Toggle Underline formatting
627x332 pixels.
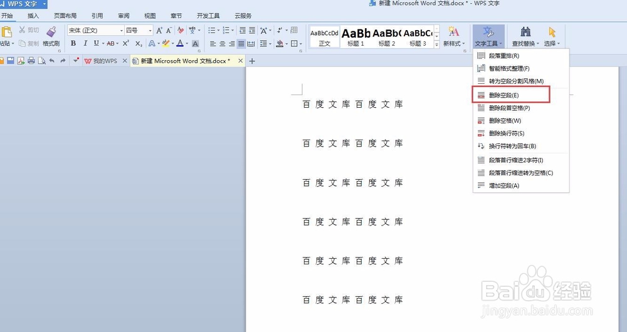pyautogui.click(x=96, y=43)
